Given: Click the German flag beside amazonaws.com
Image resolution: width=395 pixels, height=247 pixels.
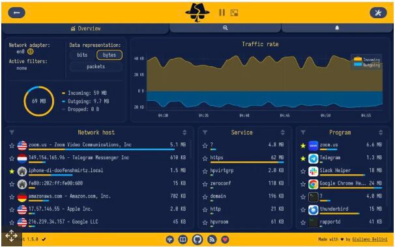Looking at the screenshot, I should click(x=22, y=197).
